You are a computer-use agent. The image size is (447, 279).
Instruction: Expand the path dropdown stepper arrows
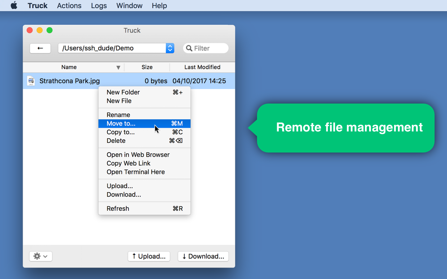(x=170, y=48)
